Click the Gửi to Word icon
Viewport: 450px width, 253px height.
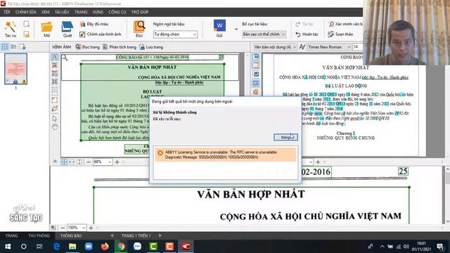(x=219, y=29)
